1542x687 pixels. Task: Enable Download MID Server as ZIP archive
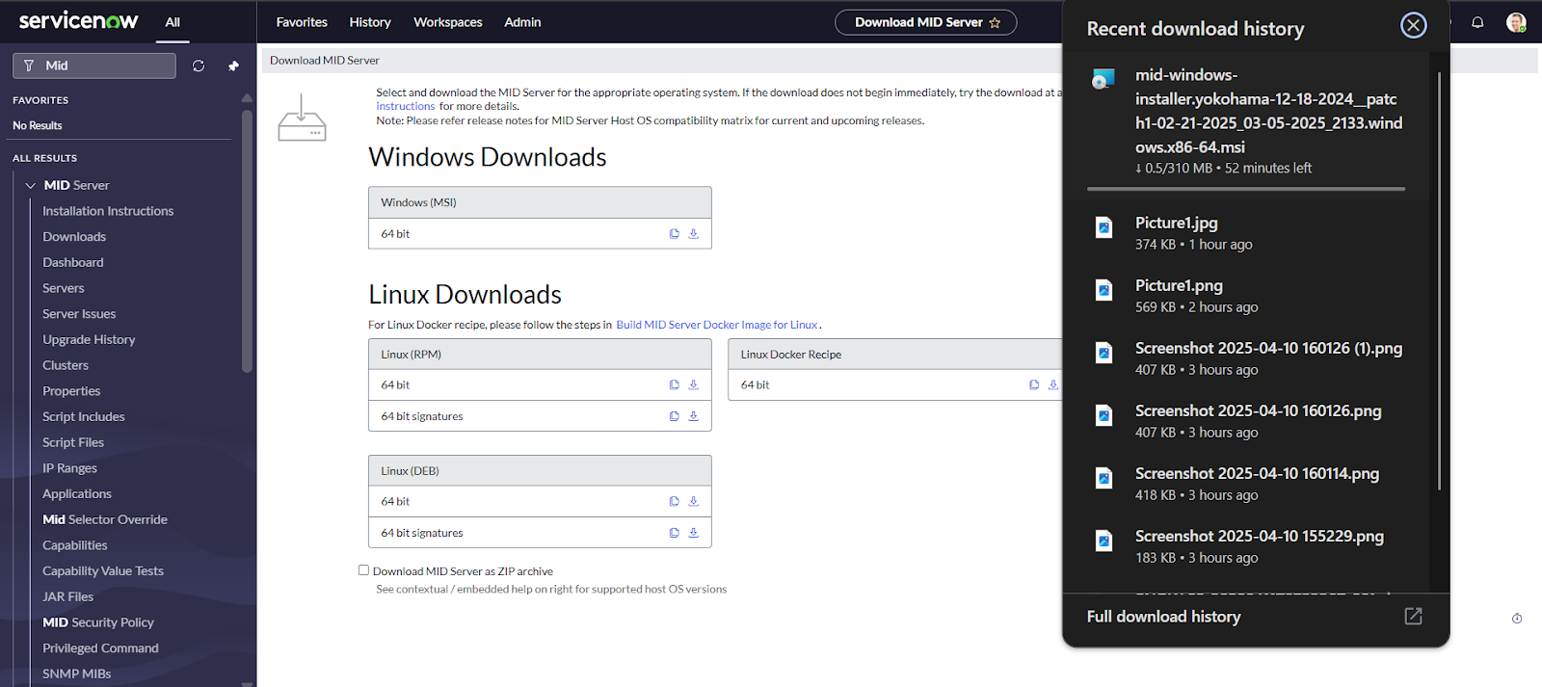[363, 570]
